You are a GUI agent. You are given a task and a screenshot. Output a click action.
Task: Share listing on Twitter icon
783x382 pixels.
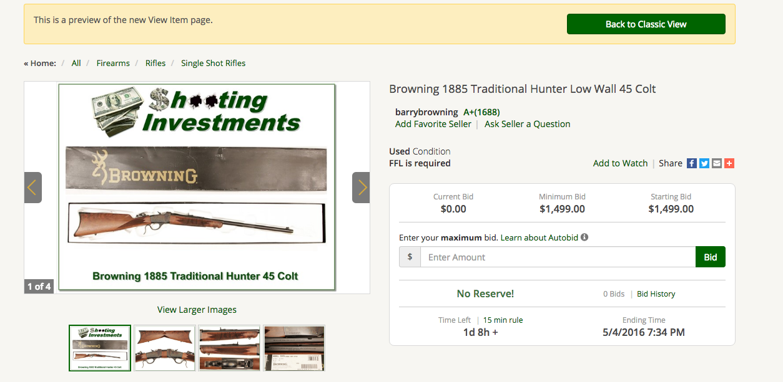coord(704,163)
